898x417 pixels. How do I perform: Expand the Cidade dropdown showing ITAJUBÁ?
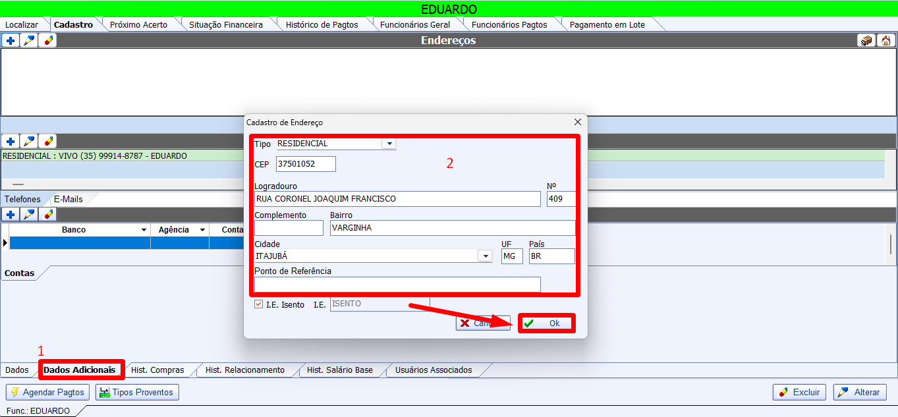(486, 256)
